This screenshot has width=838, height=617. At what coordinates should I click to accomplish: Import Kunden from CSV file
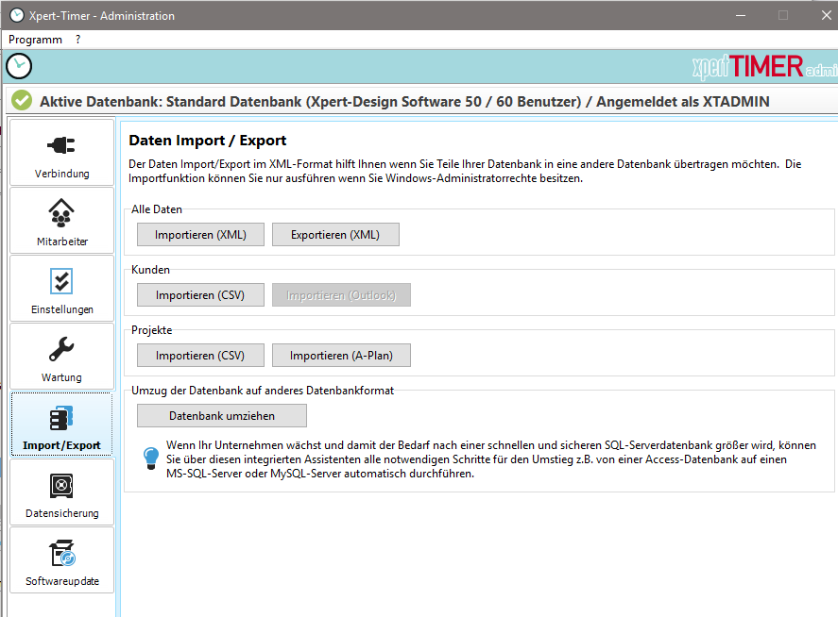pos(200,294)
